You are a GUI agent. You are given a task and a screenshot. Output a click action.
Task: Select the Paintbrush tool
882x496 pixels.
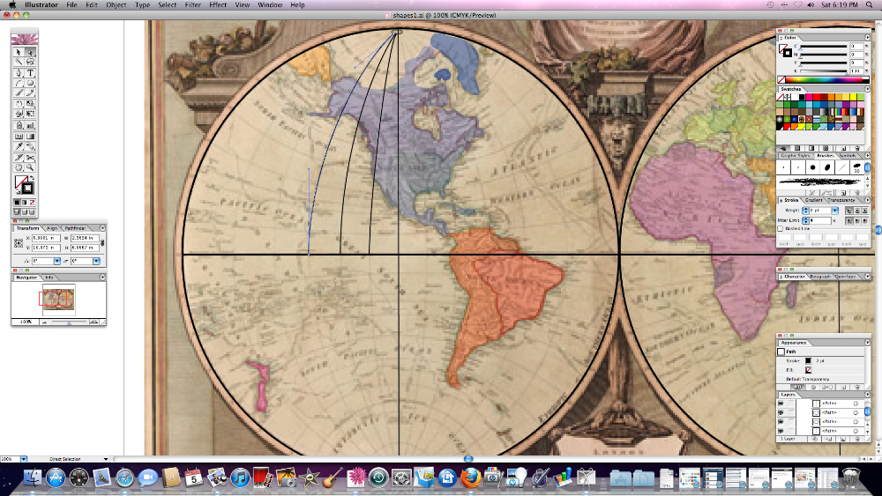click(19, 93)
